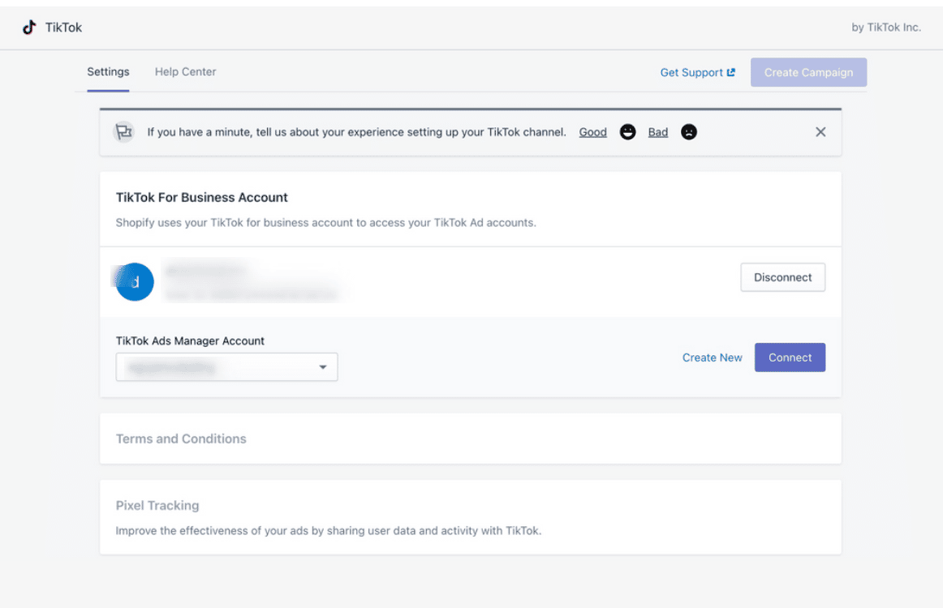Image resolution: width=943 pixels, height=608 pixels.
Task: Rate the setup experience as Good
Action: coord(592,132)
